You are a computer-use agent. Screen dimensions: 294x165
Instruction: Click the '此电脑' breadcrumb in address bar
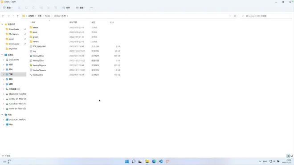(x=31, y=16)
